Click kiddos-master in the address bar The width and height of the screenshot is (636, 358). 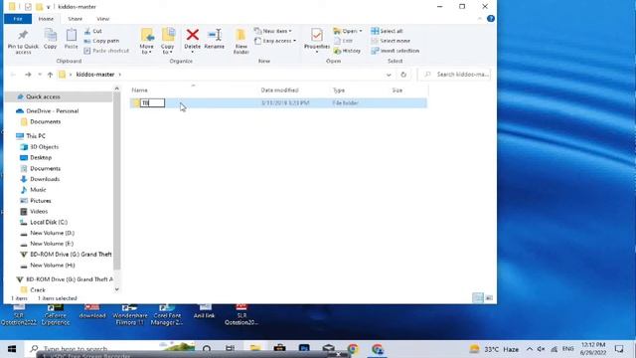tap(95, 75)
